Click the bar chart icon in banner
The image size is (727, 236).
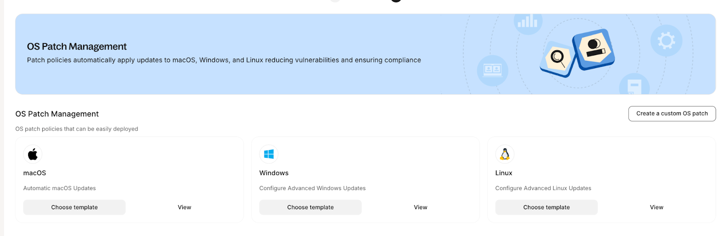point(528,21)
